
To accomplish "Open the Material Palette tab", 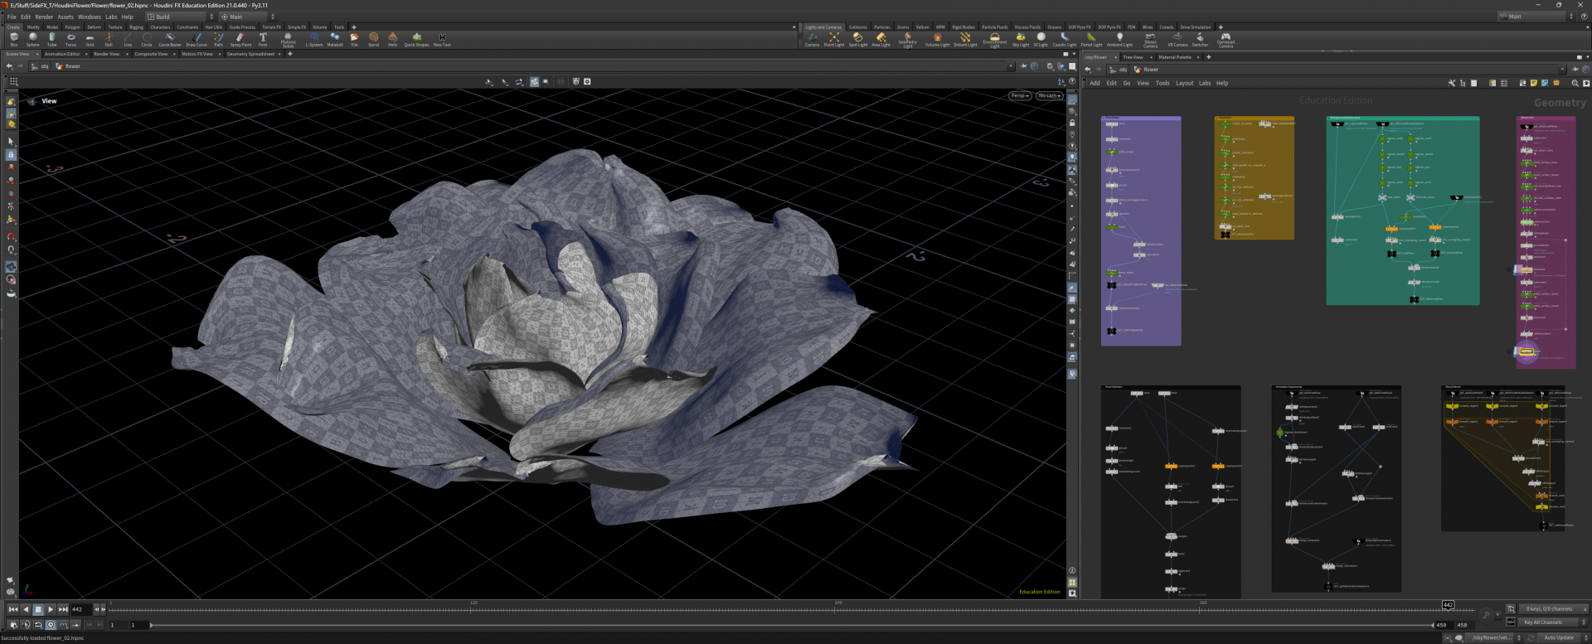I will tap(1174, 57).
